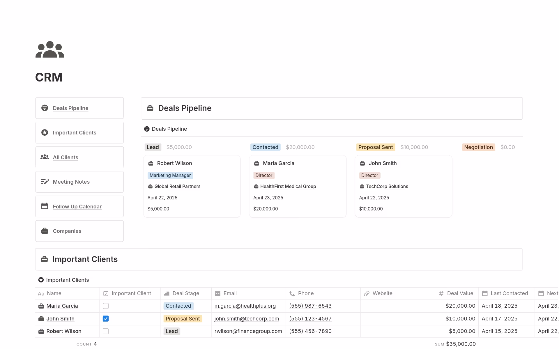
Task: Open the HealthFirst Medical Group company link
Action: tap(288, 187)
